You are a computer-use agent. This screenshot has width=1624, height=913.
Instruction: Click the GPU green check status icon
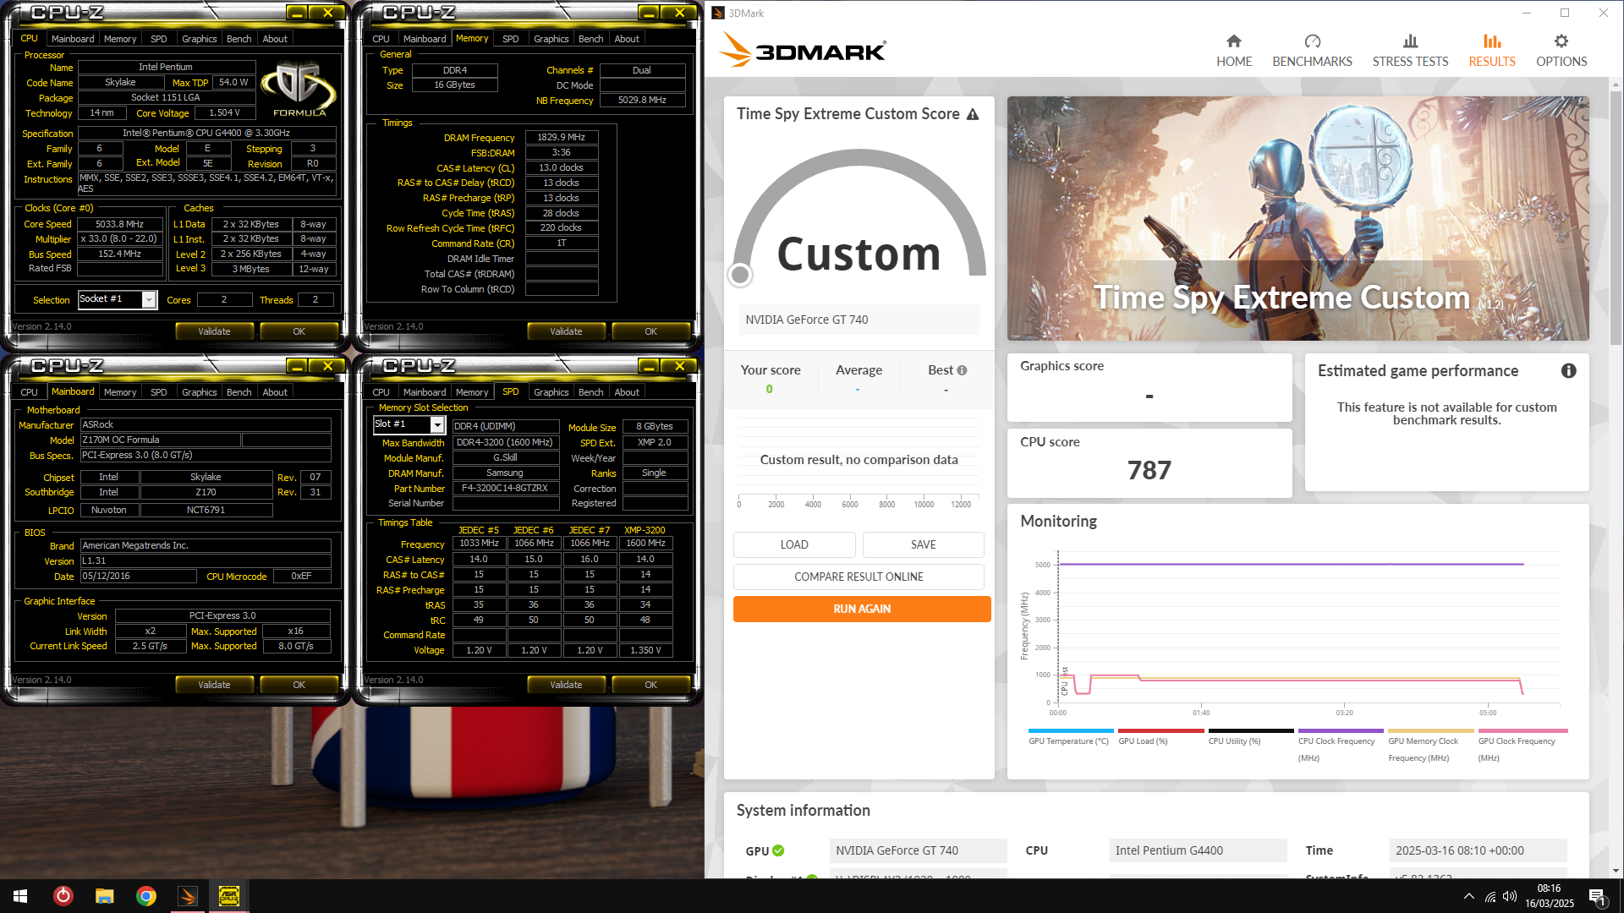(778, 850)
